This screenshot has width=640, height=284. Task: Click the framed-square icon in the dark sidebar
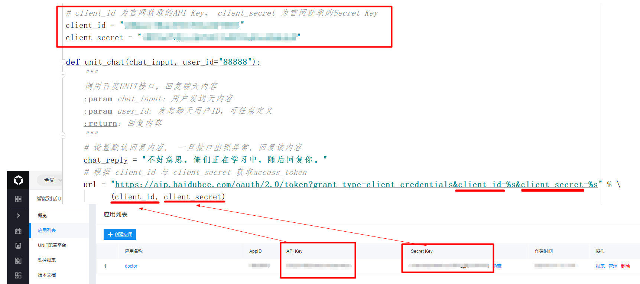tap(18, 260)
